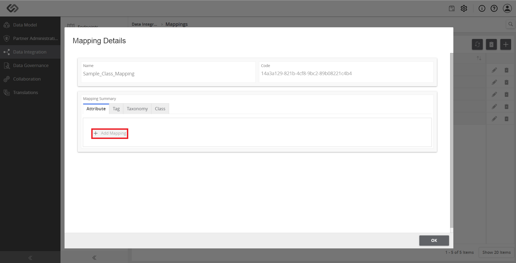This screenshot has height=263, width=516.
Task: Select Data Integration in the sidebar
Action: pyautogui.click(x=30, y=52)
